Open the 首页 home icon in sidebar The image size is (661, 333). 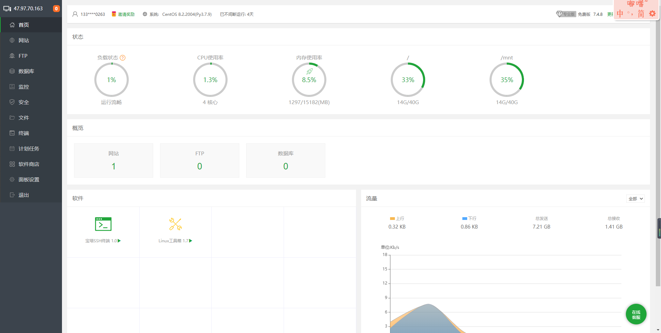pyautogui.click(x=12, y=25)
